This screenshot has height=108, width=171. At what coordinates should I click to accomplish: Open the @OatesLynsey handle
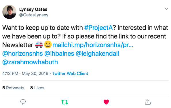[x=34, y=15]
